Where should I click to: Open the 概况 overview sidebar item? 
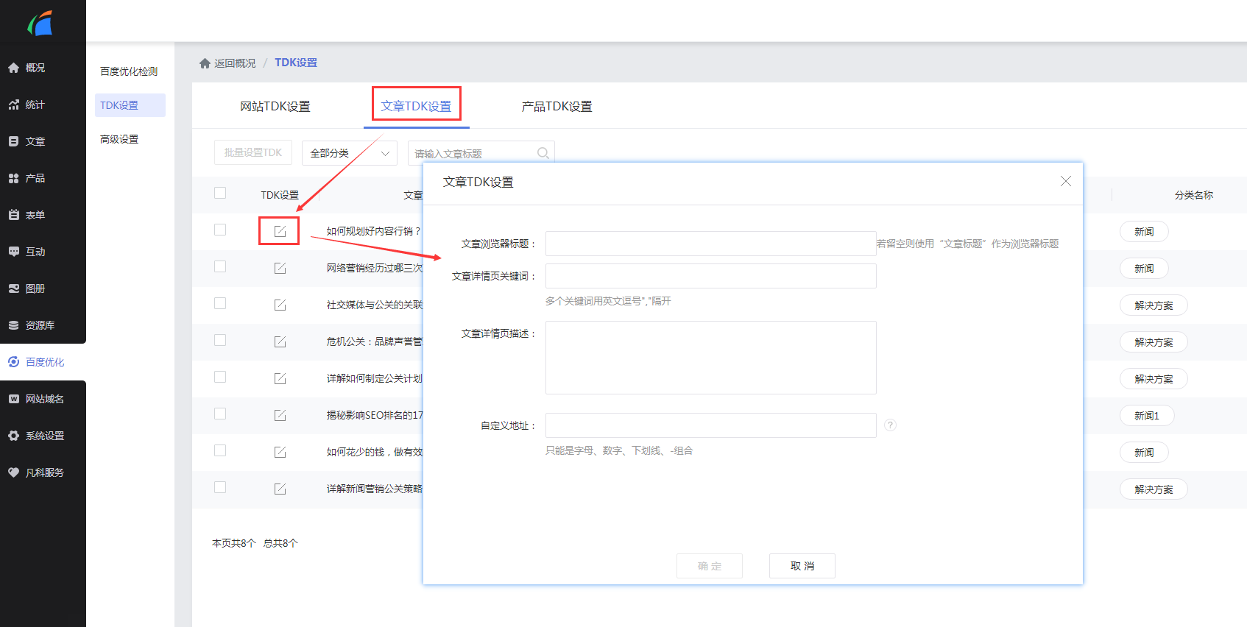tap(43, 68)
